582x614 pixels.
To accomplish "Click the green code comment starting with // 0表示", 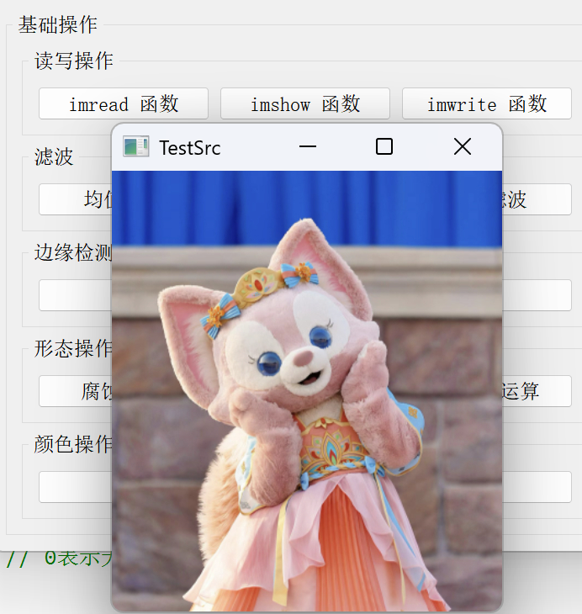I will (x=59, y=558).
